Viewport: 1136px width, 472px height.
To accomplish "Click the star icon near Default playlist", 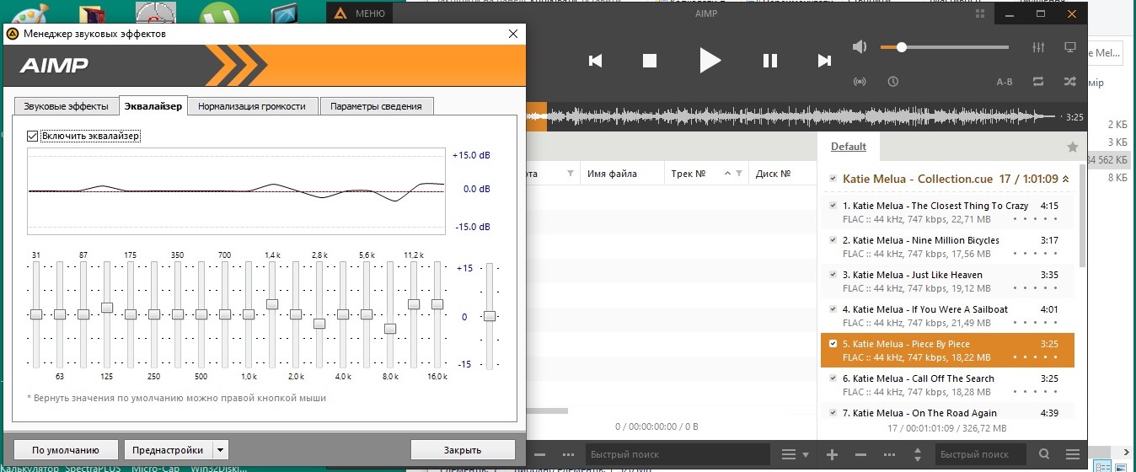I will 1073,147.
